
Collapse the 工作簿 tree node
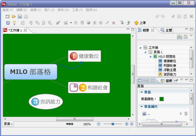(140, 48)
